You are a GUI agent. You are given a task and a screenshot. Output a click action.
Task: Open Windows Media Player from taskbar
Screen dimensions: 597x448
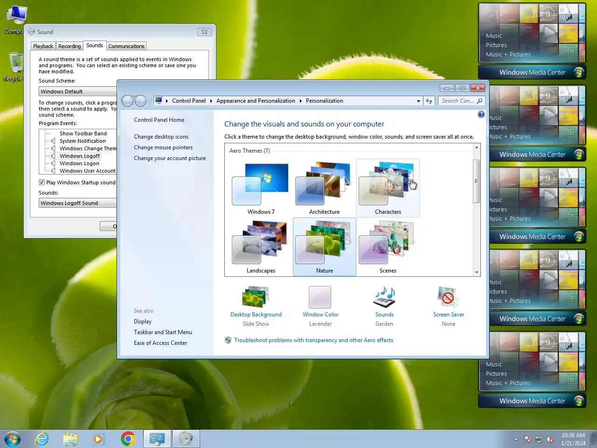pos(98,439)
